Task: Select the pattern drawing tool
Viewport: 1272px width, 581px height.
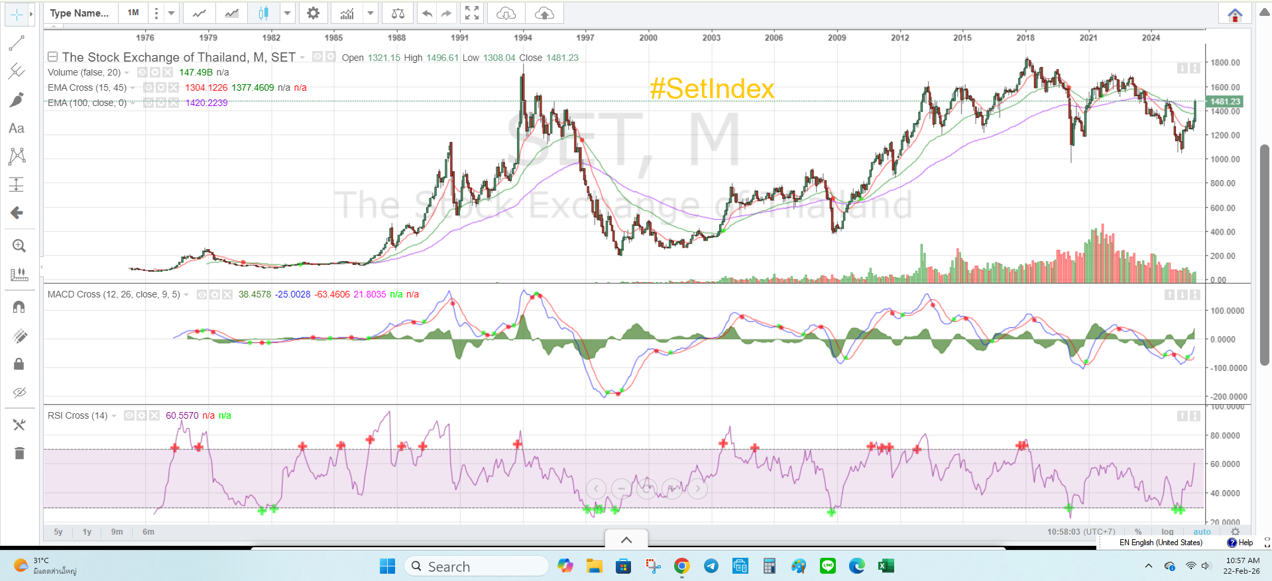Action: coord(17,156)
